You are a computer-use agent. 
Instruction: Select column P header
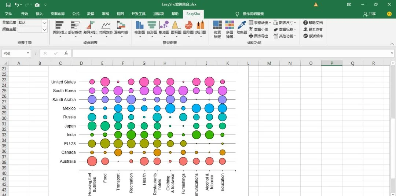(x=331, y=63)
